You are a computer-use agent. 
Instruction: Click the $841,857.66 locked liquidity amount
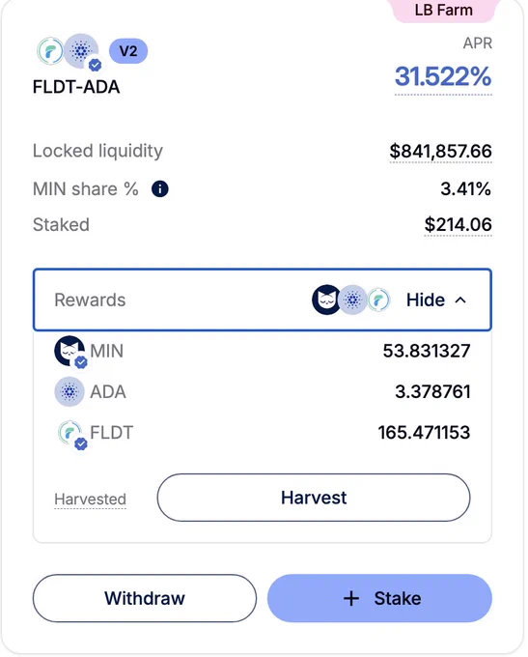point(440,151)
